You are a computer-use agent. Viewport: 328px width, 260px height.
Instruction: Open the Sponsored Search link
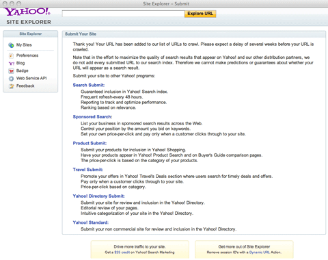pyautogui.click(x=92, y=117)
